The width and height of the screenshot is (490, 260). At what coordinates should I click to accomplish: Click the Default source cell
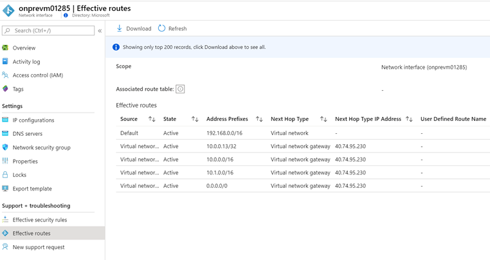pos(129,133)
